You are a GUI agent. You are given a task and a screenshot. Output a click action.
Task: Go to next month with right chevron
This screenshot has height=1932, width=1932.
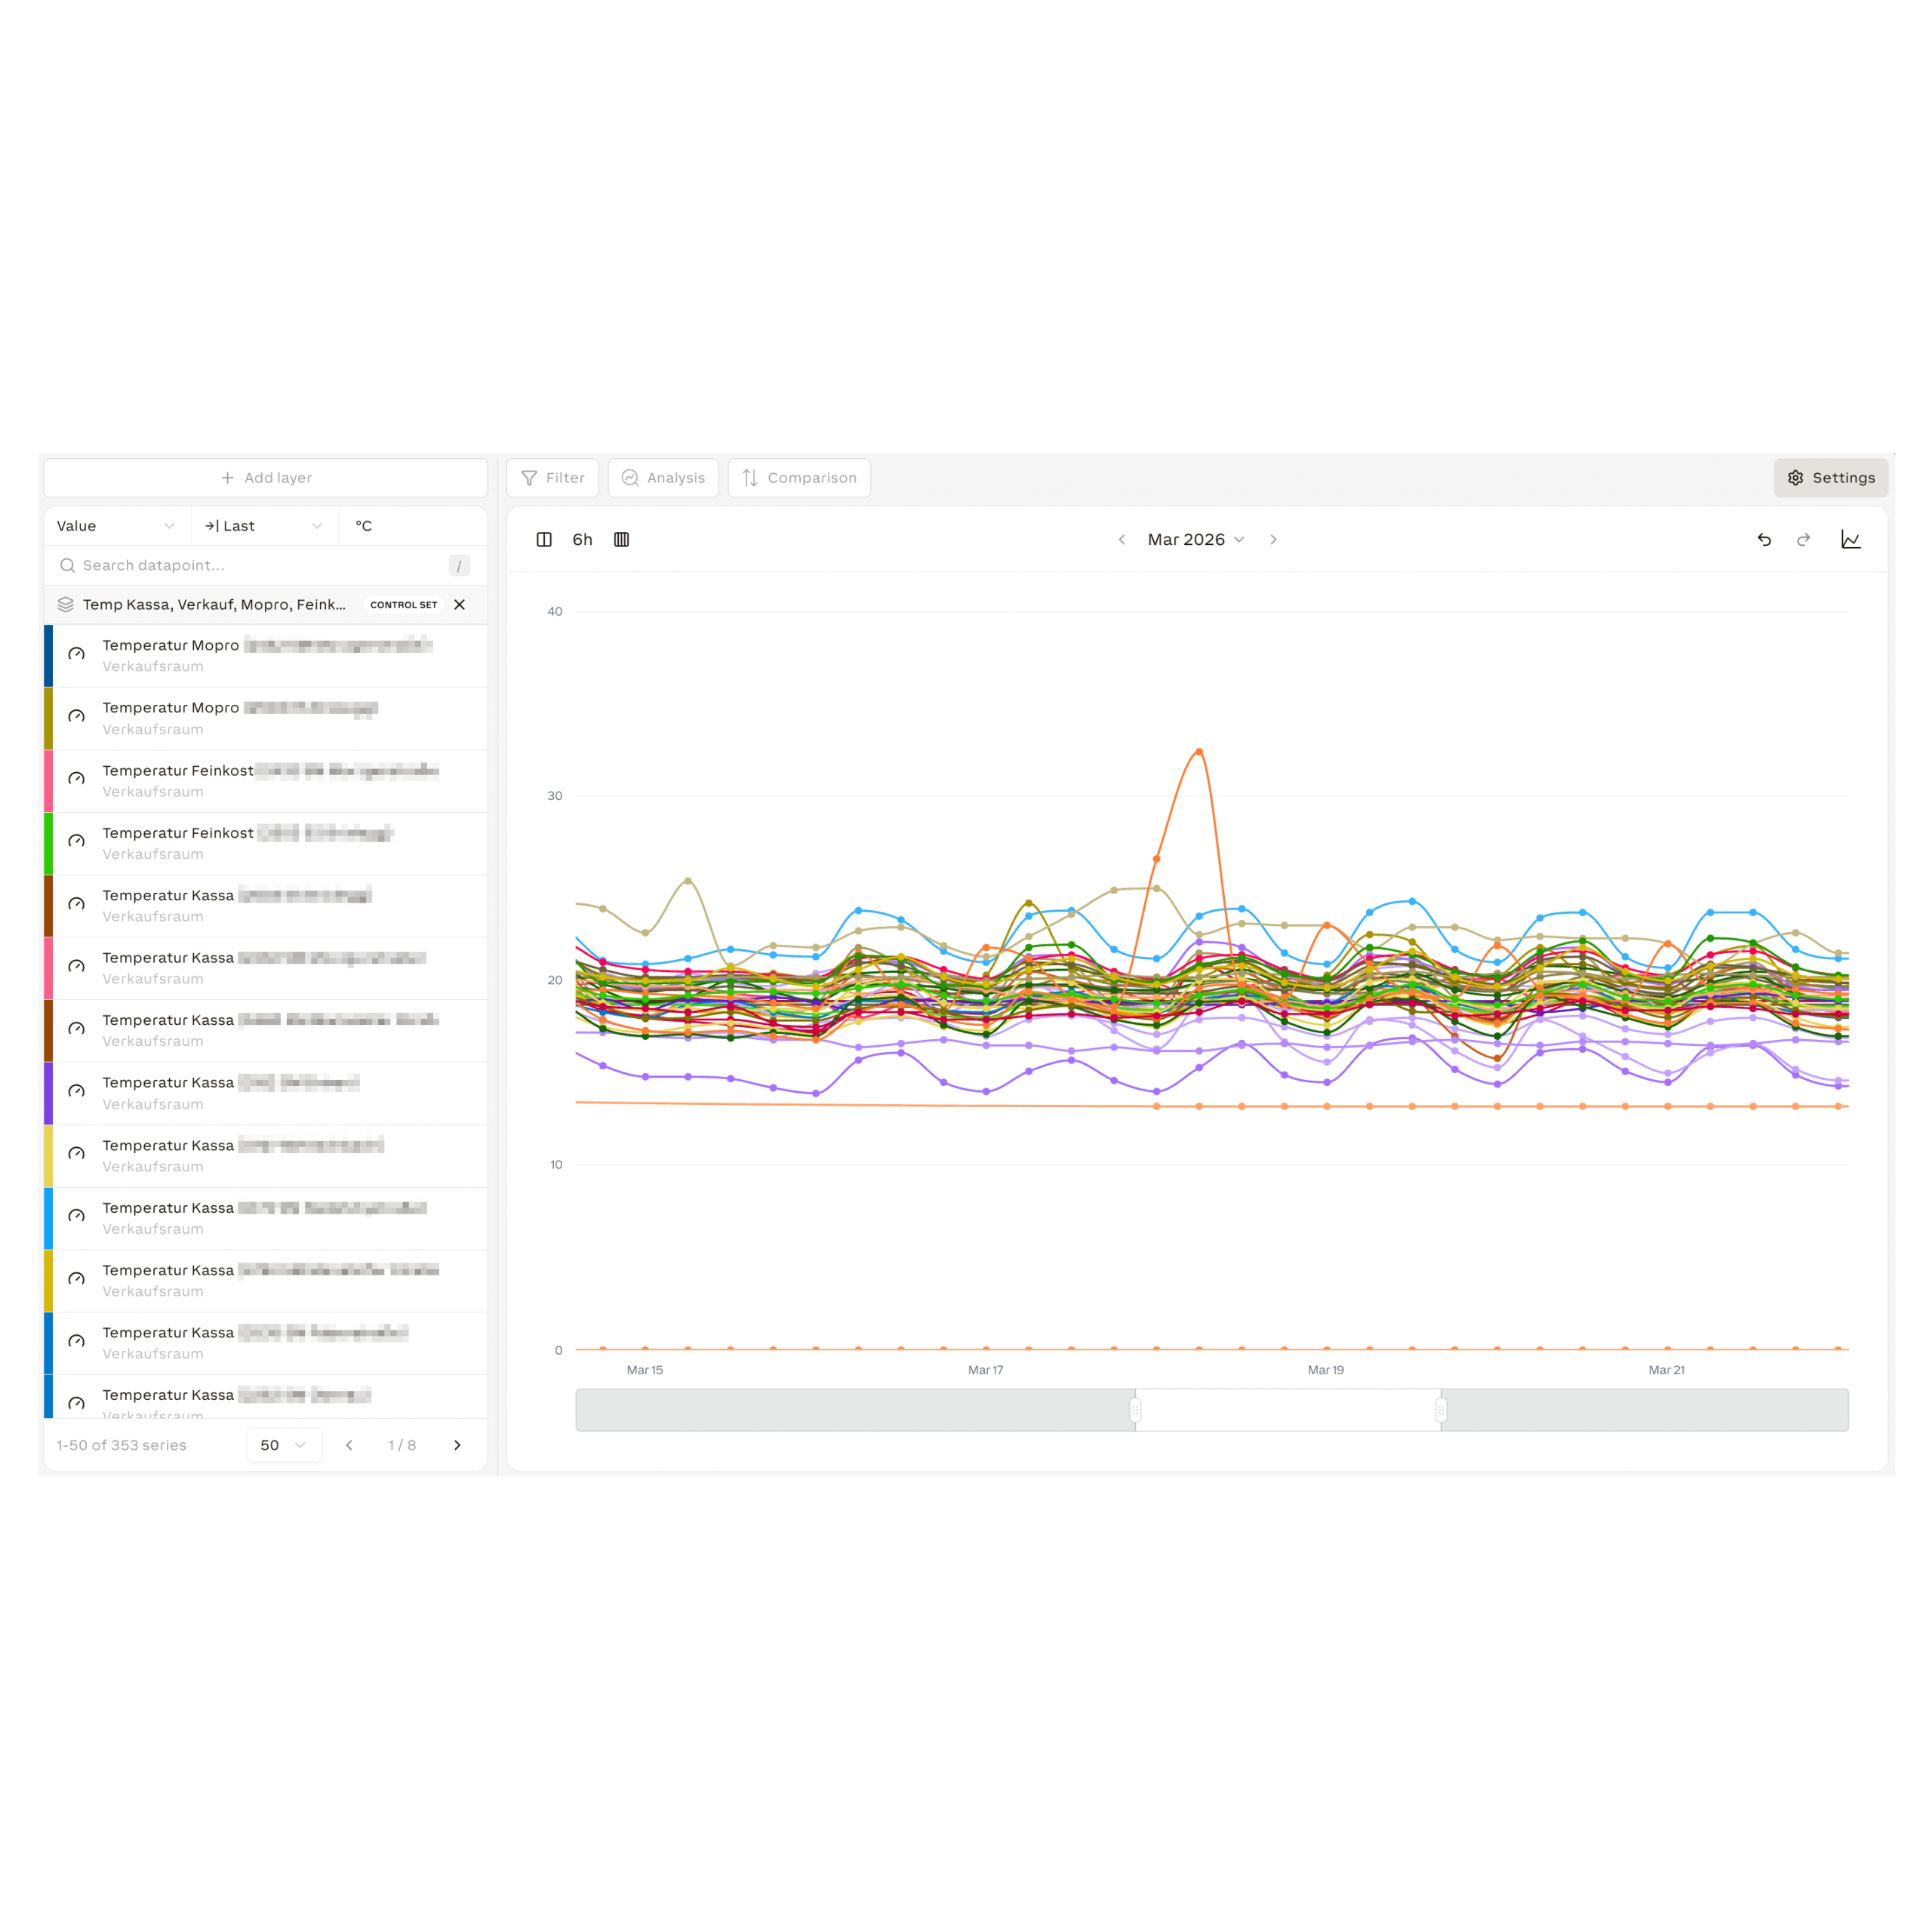1273,539
